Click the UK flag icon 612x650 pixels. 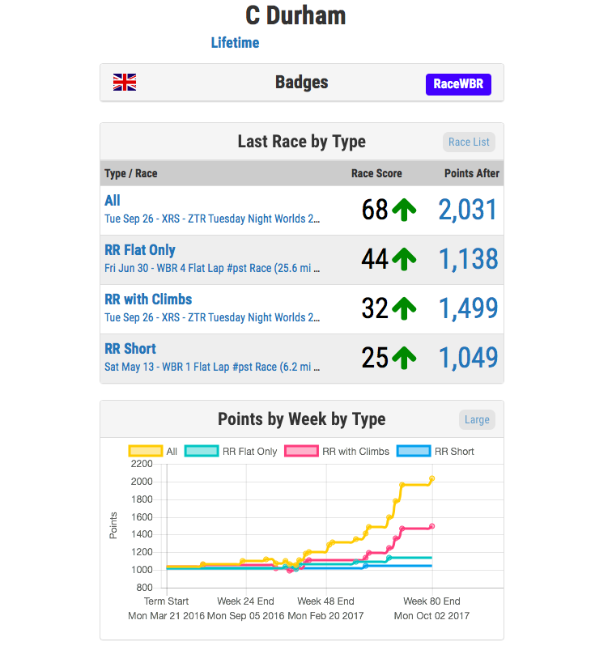[x=125, y=83]
